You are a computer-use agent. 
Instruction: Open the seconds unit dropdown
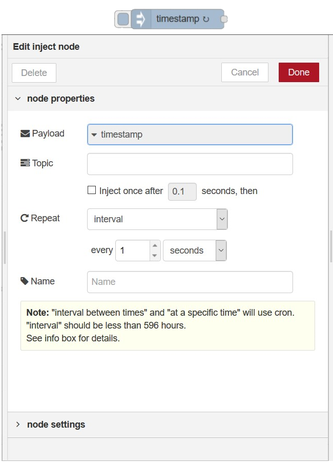point(195,251)
